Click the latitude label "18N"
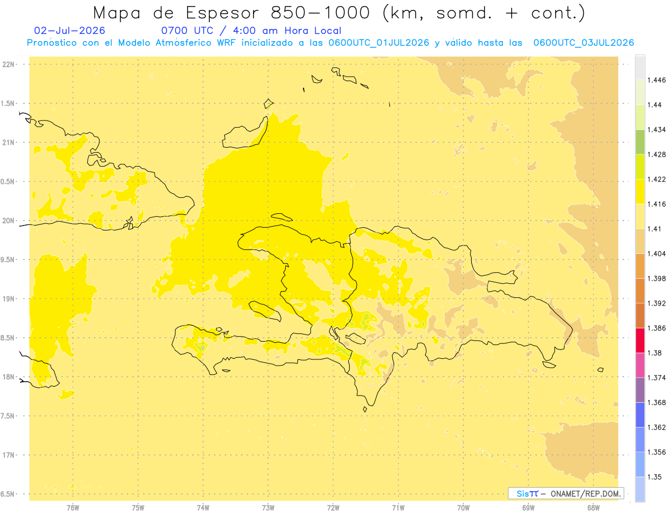 click(8, 377)
